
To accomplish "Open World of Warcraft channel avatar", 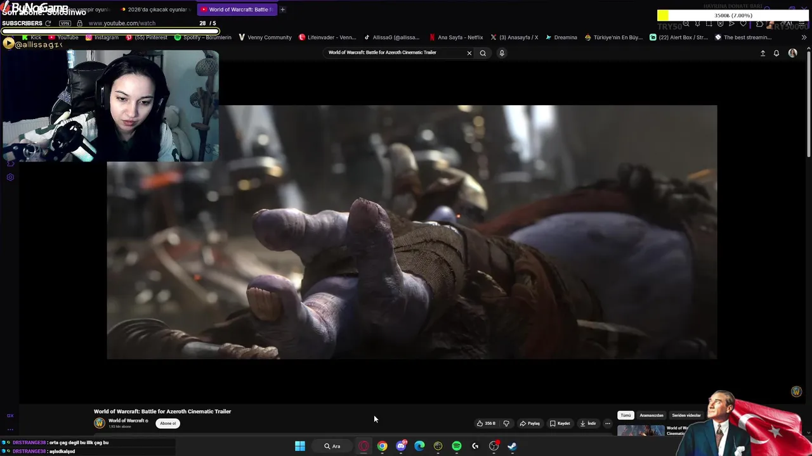I will click(100, 423).
